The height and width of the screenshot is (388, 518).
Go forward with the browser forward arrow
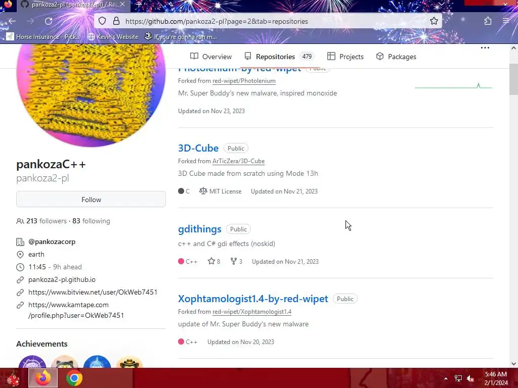30,21
